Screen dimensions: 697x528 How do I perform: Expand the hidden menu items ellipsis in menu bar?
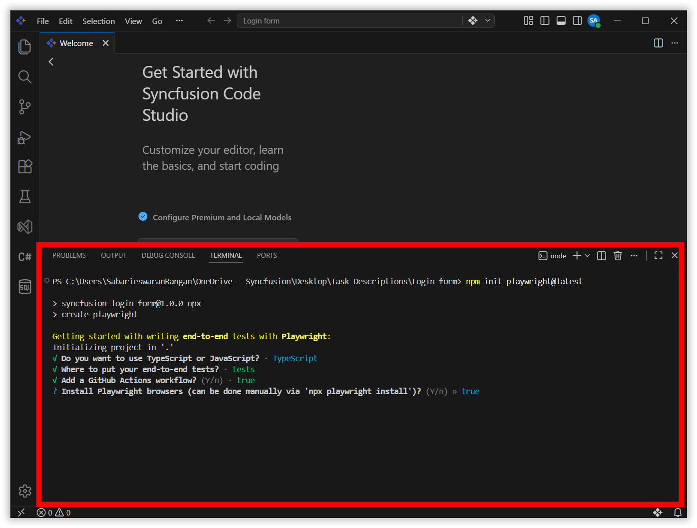coord(179,20)
